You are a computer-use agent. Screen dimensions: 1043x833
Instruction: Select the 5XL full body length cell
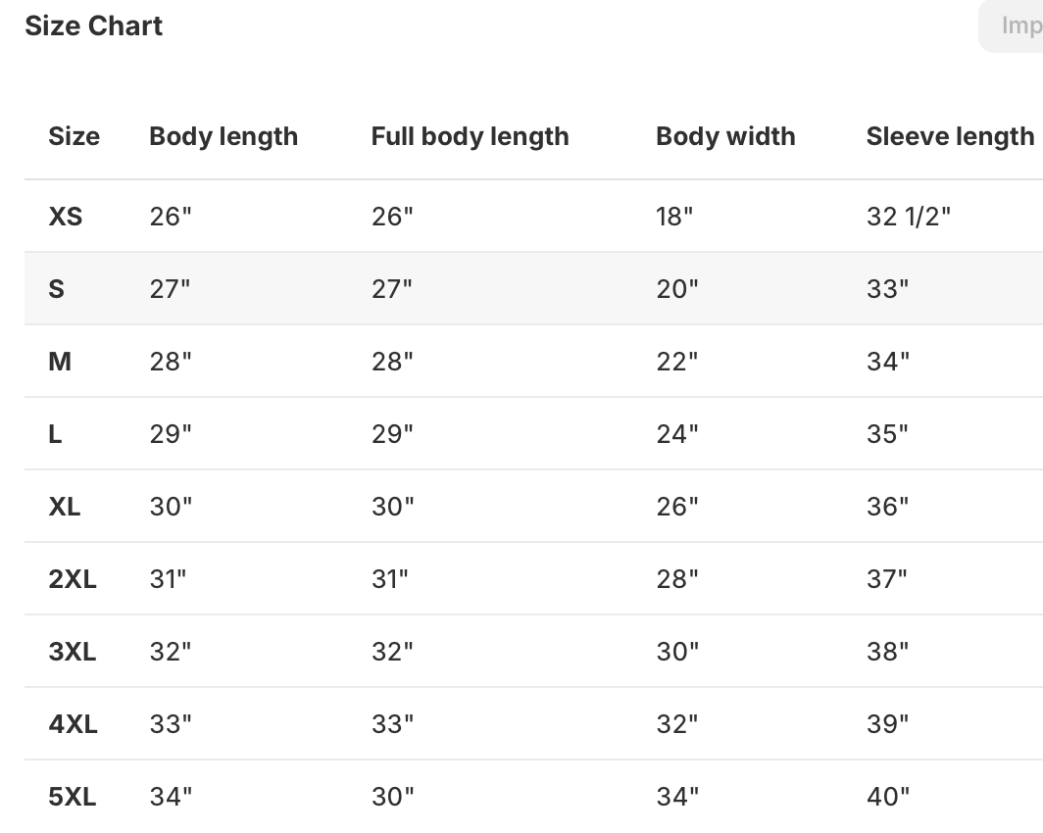point(393,797)
